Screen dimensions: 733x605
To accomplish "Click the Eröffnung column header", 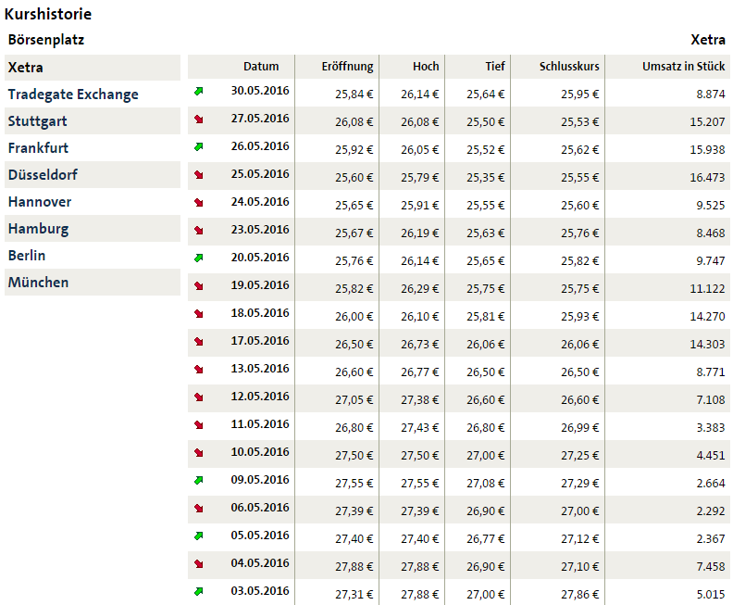I will click(x=347, y=67).
